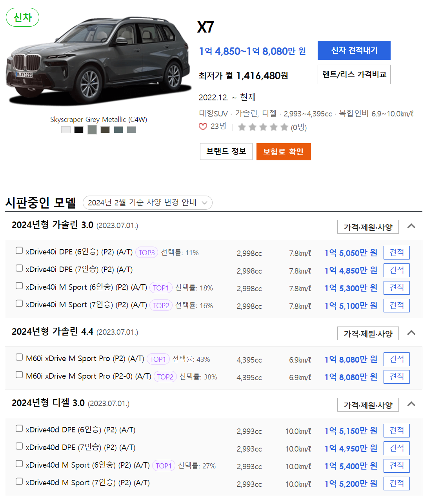Check xDrive40d M Sport (7인승) checkbox

(x=19, y=481)
